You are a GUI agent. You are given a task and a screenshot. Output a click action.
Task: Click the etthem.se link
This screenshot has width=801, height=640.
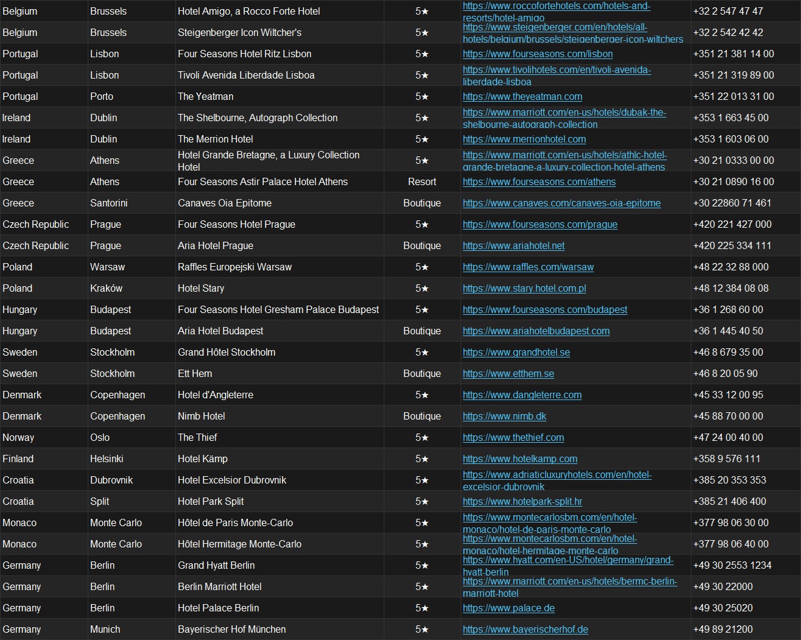(x=509, y=373)
